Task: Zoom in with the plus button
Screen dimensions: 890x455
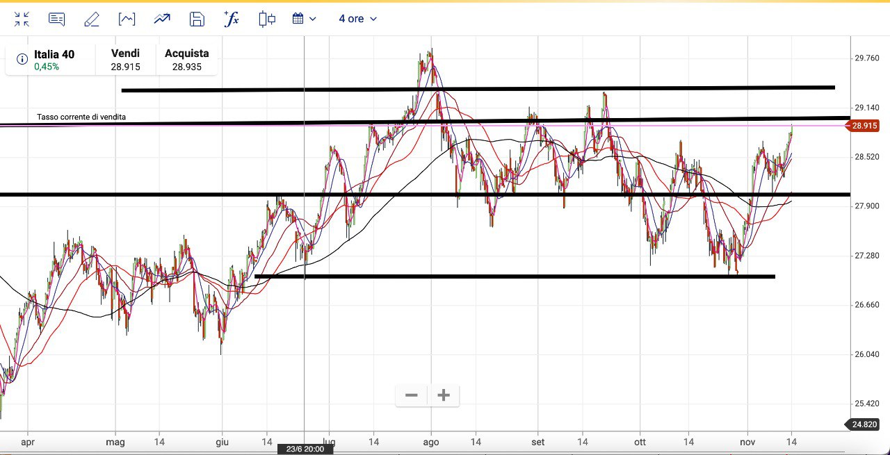Action: pos(444,395)
